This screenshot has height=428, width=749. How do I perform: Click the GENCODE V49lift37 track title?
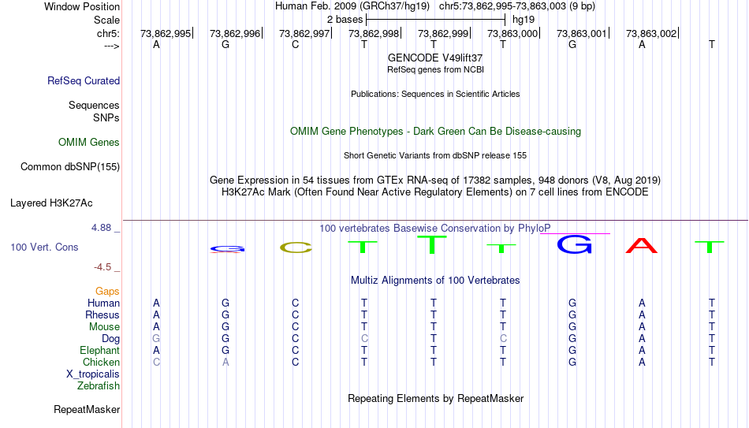[x=435, y=58]
